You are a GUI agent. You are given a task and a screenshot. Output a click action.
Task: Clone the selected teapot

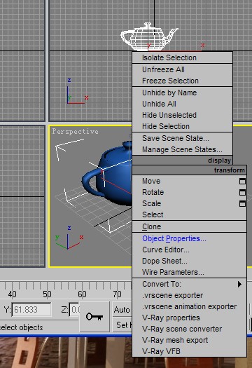point(190,226)
